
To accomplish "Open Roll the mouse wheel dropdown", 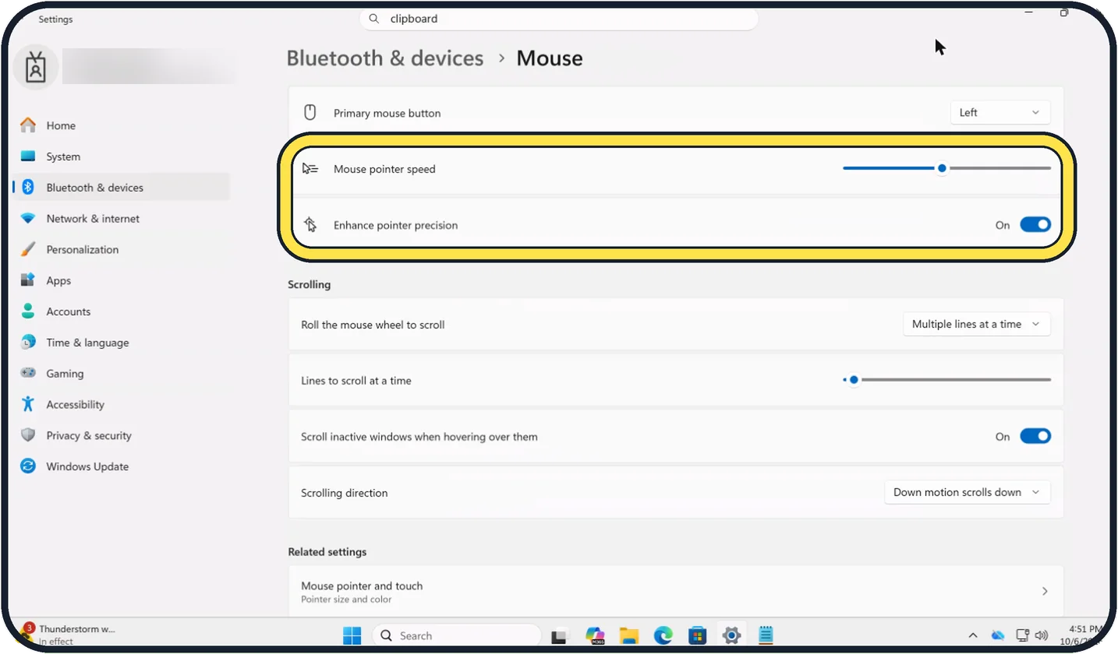I will [976, 325].
